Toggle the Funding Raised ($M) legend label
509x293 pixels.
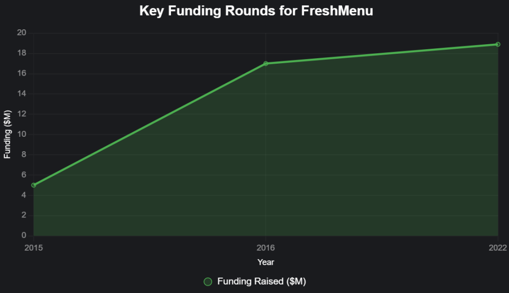click(261, 282)
